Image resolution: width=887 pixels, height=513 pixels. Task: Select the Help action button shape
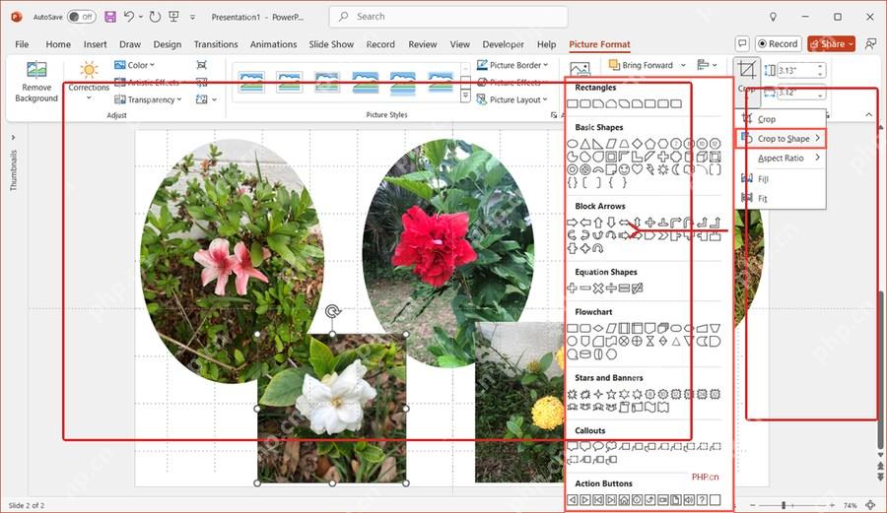pyautogui.click(x=702, y=500)
